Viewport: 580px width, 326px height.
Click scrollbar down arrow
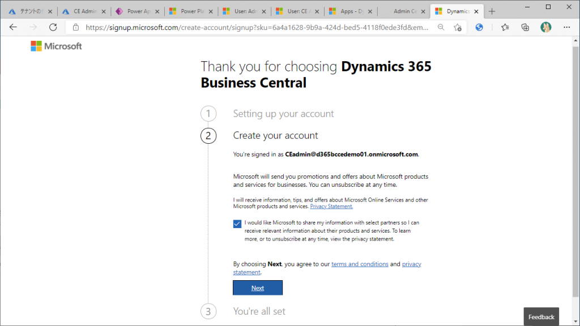pyautogui.click(x=575, y=322)
